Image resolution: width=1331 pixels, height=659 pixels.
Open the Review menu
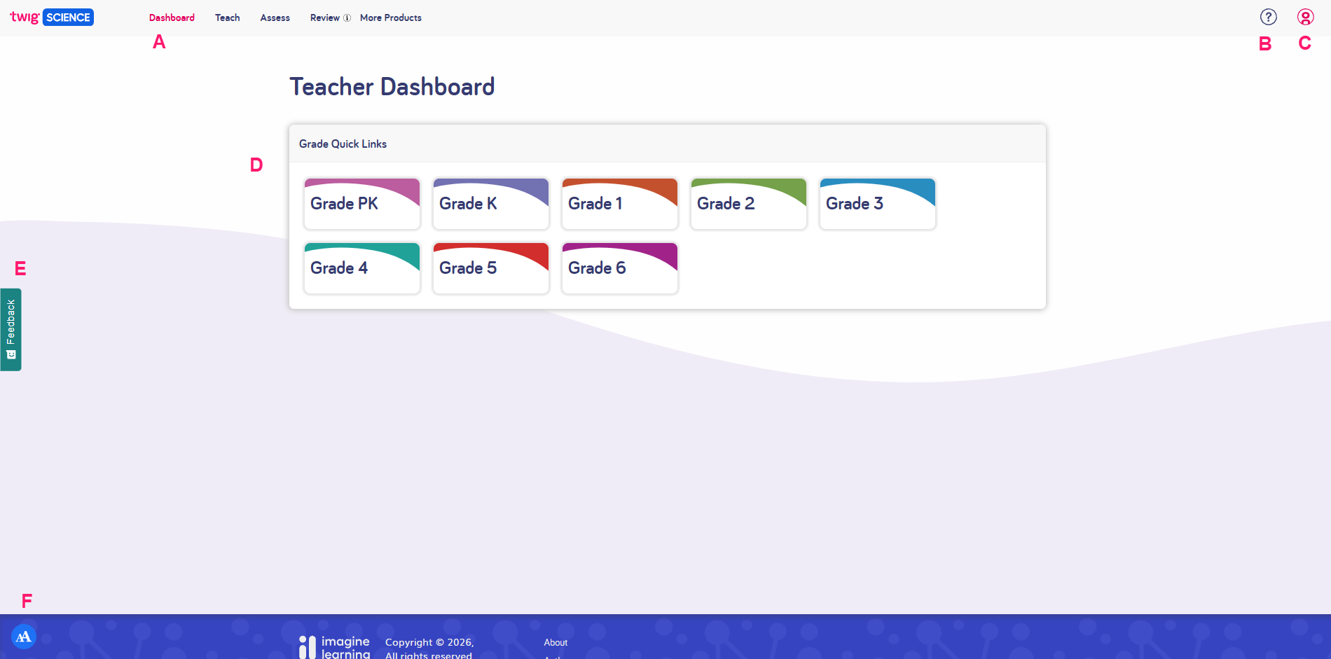[325, 18]
